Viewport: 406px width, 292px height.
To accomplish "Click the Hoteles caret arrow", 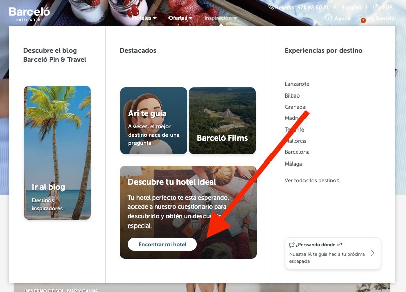I will 155,18.
